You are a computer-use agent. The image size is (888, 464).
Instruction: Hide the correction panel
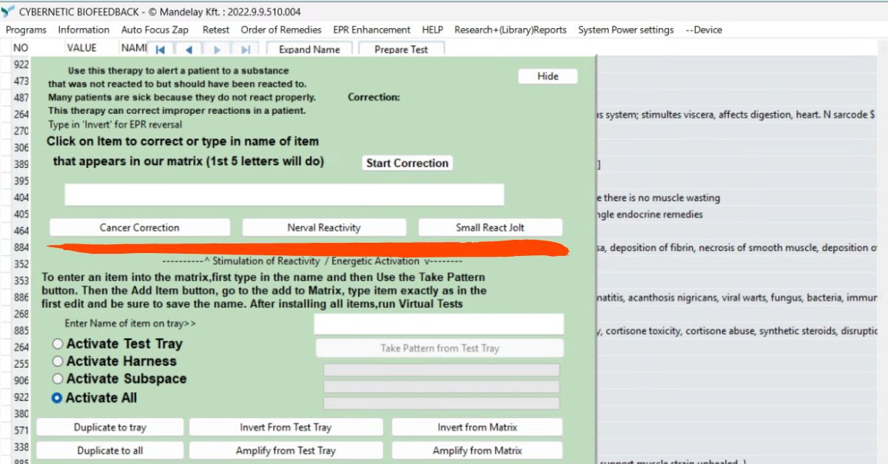(548, 76)
